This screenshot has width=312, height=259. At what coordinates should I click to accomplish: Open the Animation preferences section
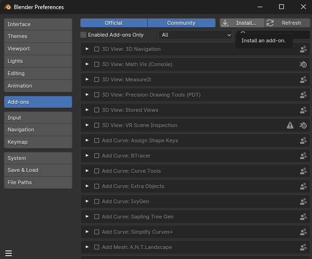coord(38,86)
